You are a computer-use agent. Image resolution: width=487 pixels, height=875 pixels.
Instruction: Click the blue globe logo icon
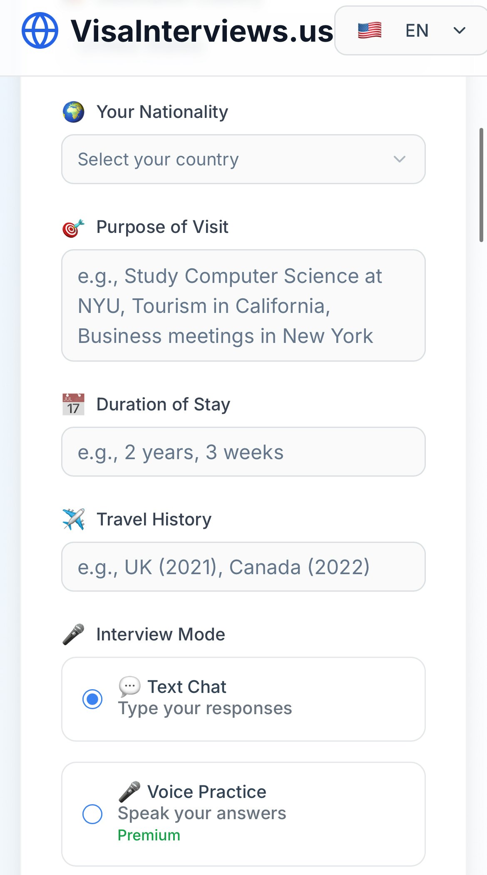[40, 30]
